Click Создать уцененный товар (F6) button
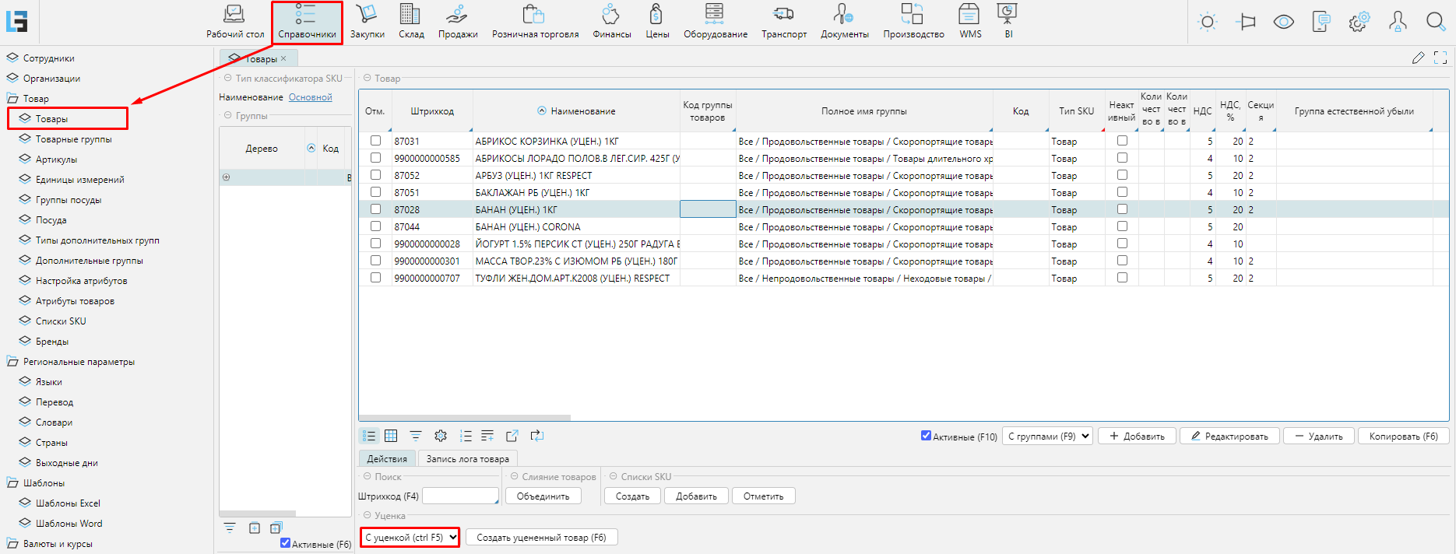This screenshot has height=554, width=1456. coord(541,537)
